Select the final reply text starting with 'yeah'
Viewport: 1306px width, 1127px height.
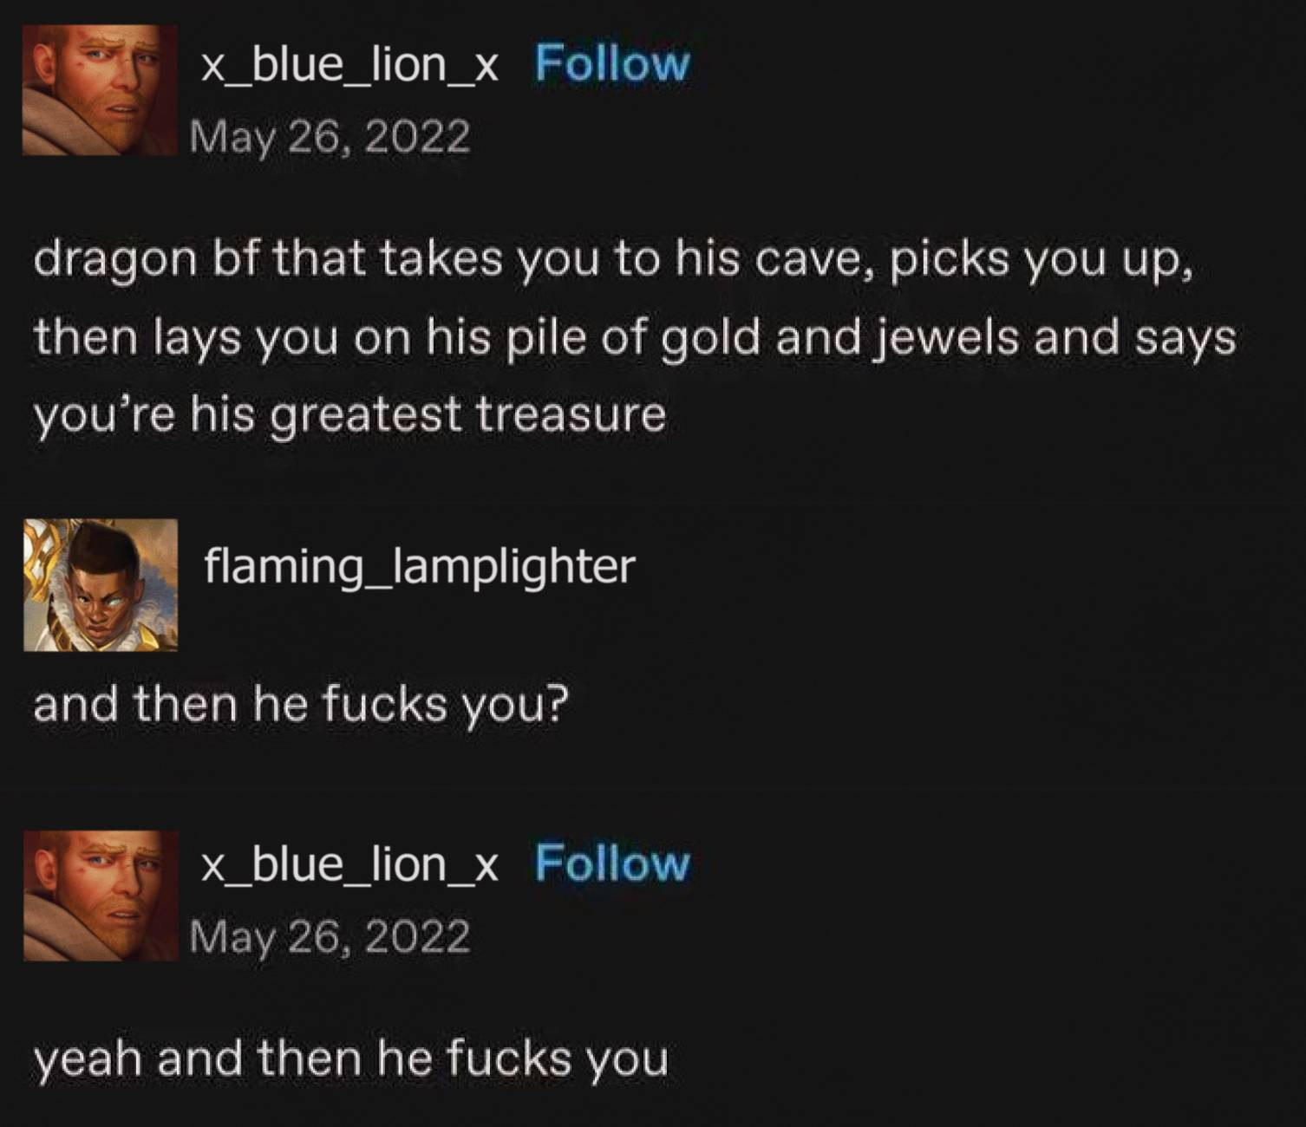pos(351,1059)
